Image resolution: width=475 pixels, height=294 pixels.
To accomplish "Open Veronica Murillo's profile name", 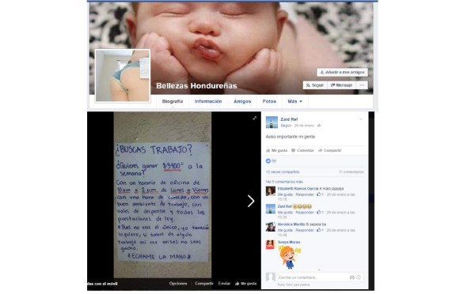I will (291, 224).
